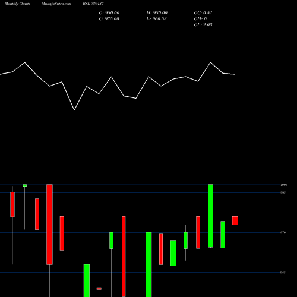
Task: Click the tiny red candle near chart bottom
Action: pyautogui.click(x=99, y=289)
